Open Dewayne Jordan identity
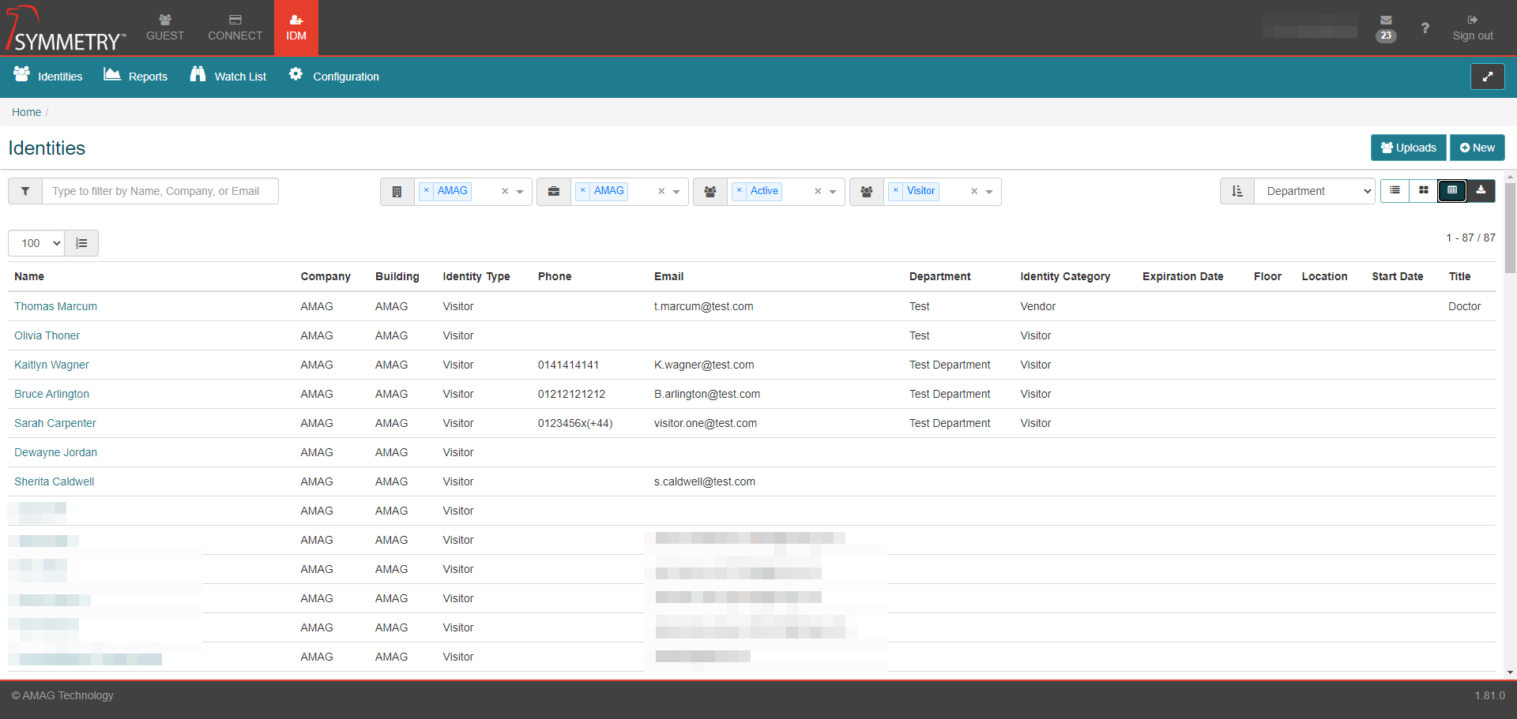 point(55,452)
